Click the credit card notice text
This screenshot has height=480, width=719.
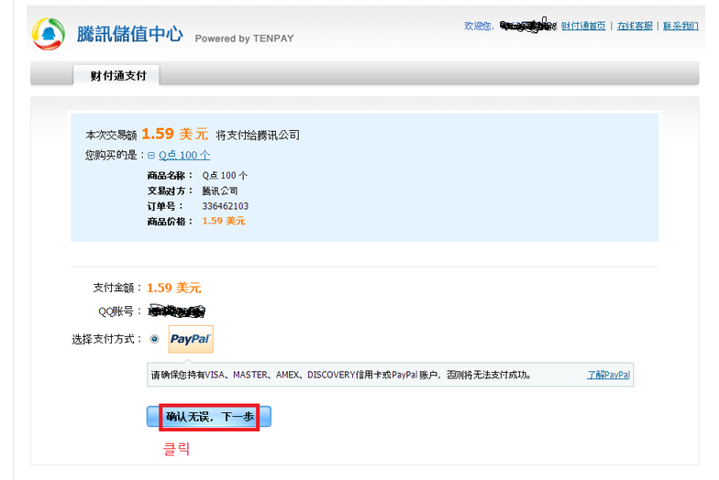[341, 375]
